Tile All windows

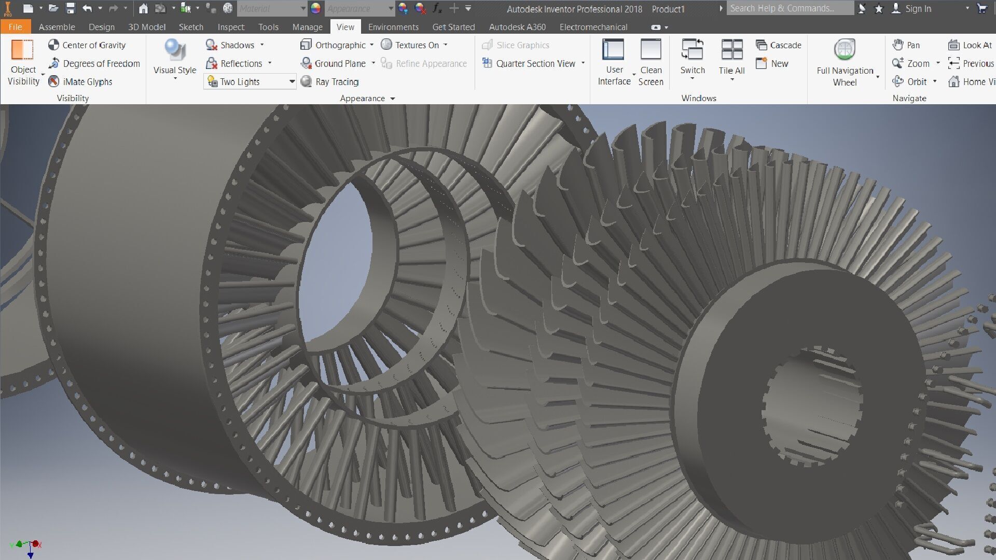click(732, 58)
